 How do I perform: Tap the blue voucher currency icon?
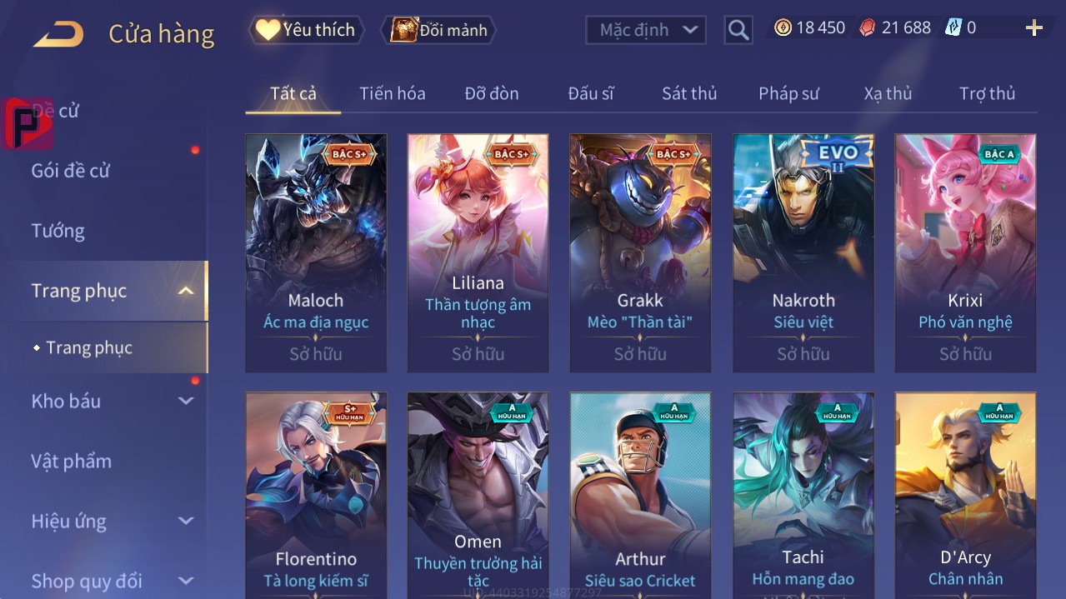953,27
